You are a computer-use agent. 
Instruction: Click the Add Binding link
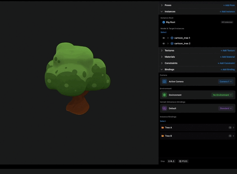tap(228, 70)
